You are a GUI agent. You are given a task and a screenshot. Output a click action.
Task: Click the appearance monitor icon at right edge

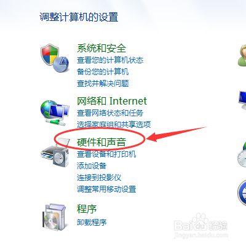click(x=242, y=100)
